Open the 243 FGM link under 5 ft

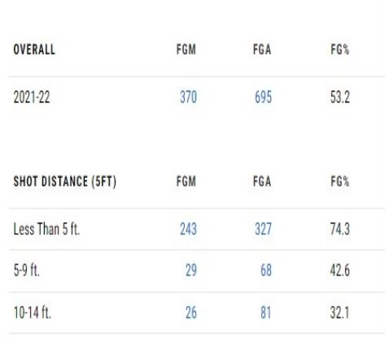pos(188,229)
